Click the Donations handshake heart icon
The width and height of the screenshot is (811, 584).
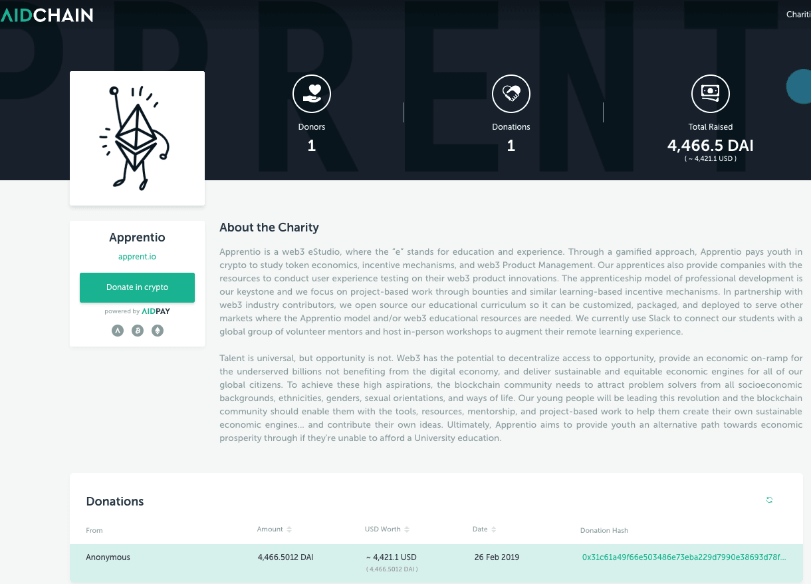(x=511, y=94)
